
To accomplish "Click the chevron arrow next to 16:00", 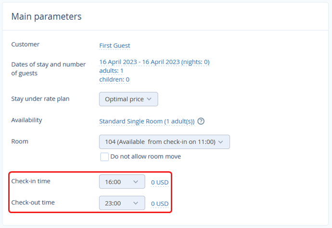I will pos(136,182).
